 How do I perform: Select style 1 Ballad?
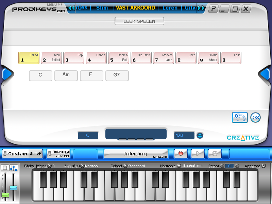click(x=29, y=58)
